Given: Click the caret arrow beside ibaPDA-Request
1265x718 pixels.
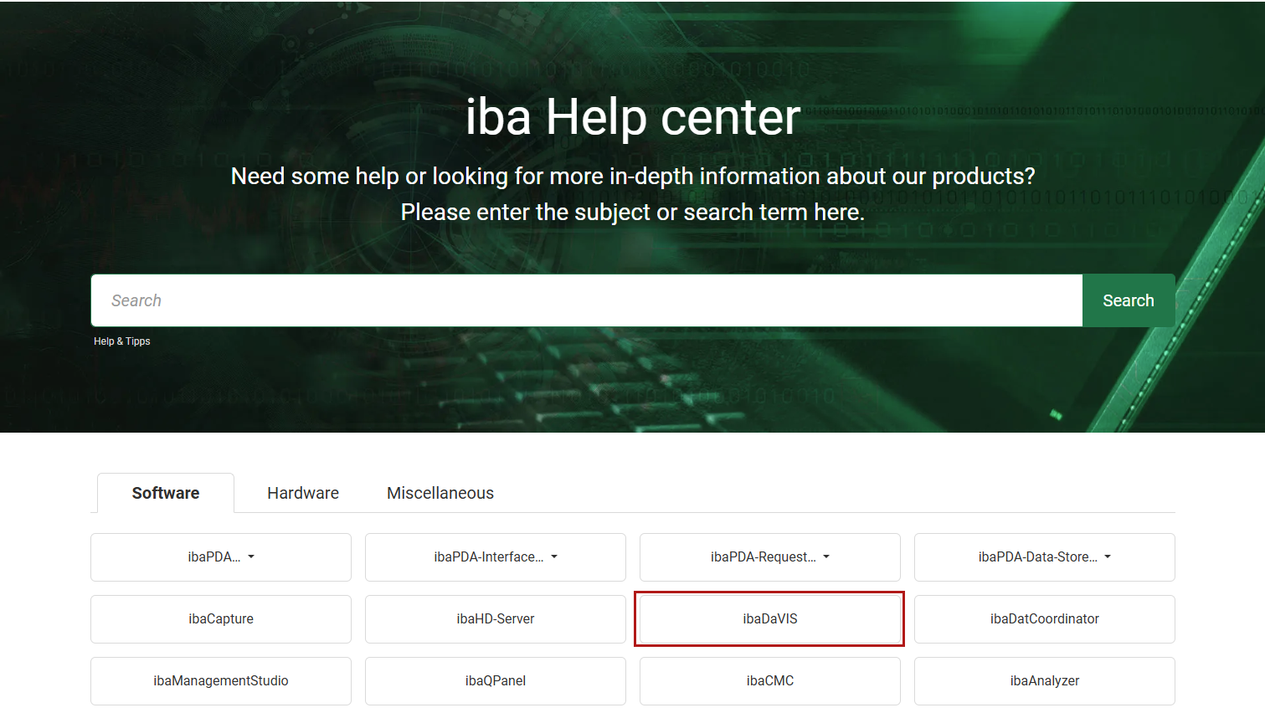Looking at the screenshot, I should coord(826,557).
